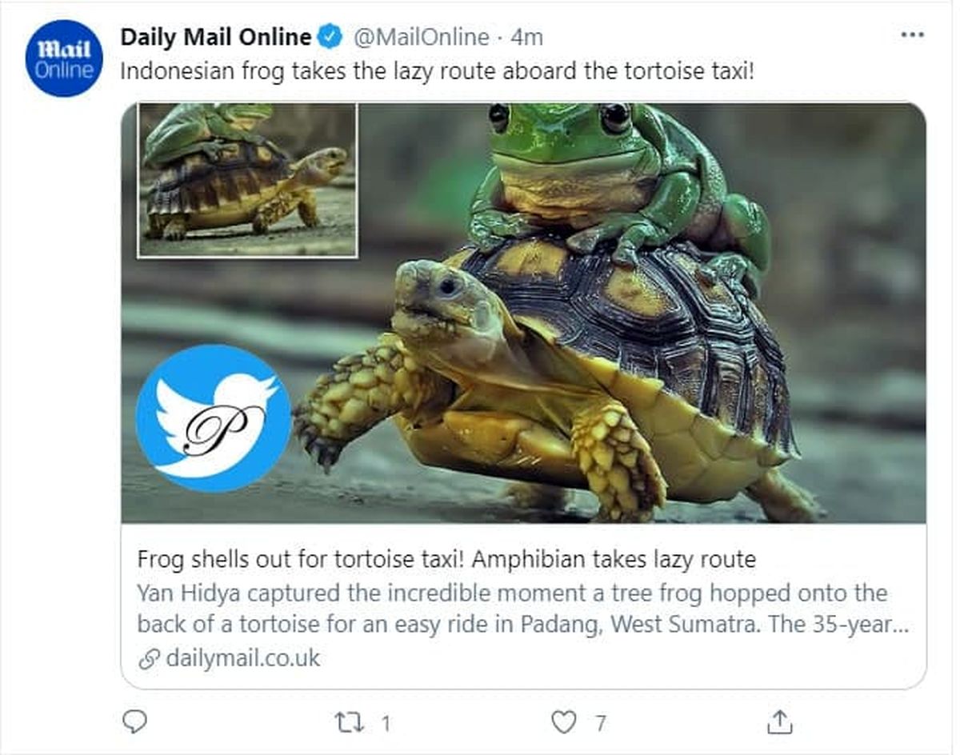Click the Yan Hidya article description text
This screenshot has width=960, height=755.
512,609
